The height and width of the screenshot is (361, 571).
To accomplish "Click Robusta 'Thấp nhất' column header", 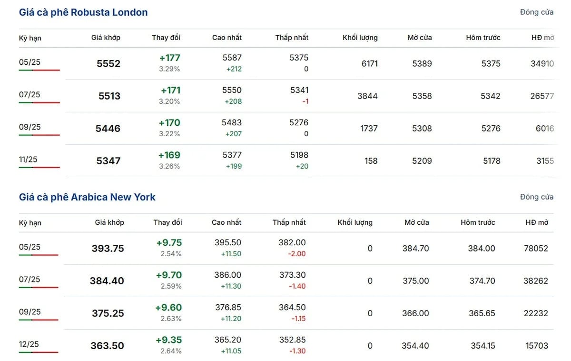I will click(292, 38).
